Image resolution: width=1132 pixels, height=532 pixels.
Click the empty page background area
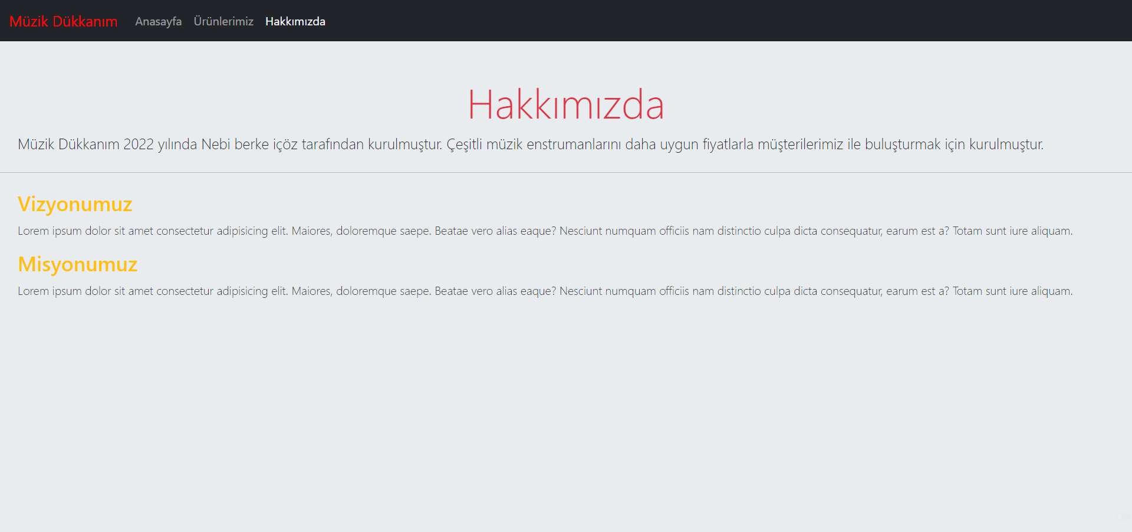(x=566, y=413)
